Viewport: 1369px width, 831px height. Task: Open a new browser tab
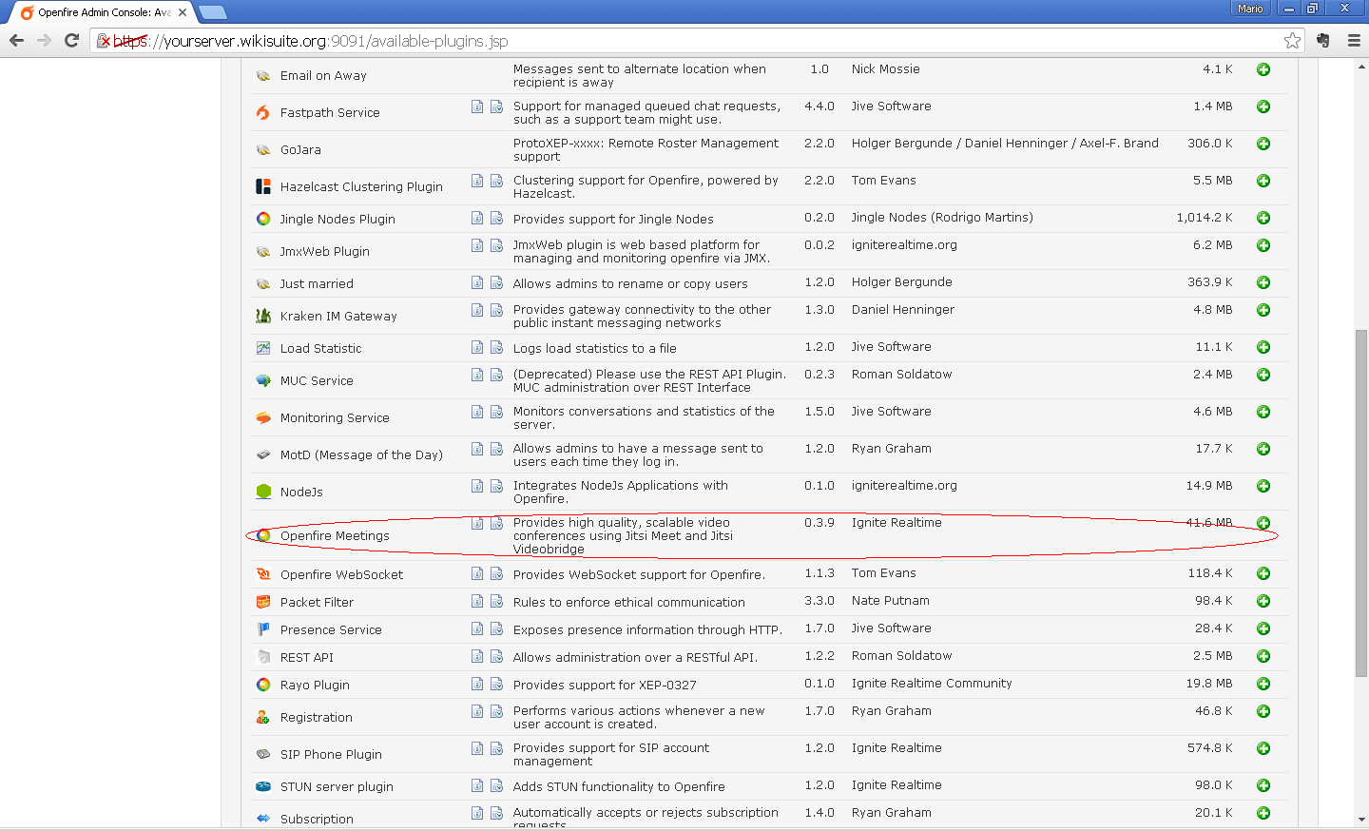click(213, 12)
